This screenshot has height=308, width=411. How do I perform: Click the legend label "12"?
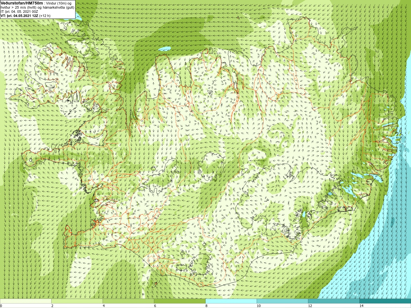[x=310, y=306]
